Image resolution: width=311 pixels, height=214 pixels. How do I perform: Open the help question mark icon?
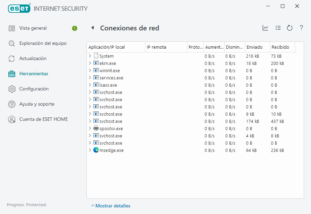click(301, 28)
